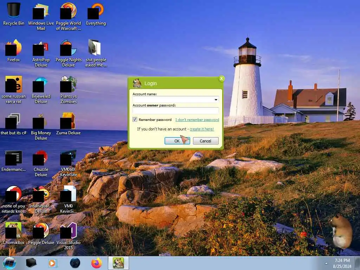The height and width of the screenshot is (270, 360).
Task: Select the Big Money Deluxe shortcut
Action: [x=41, y=127]
